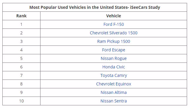Open the Ford Escape link
Image resolution: width=190 pixels, height=108 pixels.
pyautogui.click(x=113, y=50)
